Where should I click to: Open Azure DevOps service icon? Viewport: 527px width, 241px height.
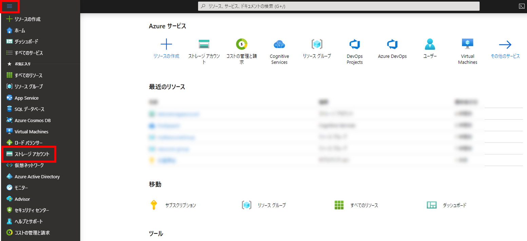(392, 44)
